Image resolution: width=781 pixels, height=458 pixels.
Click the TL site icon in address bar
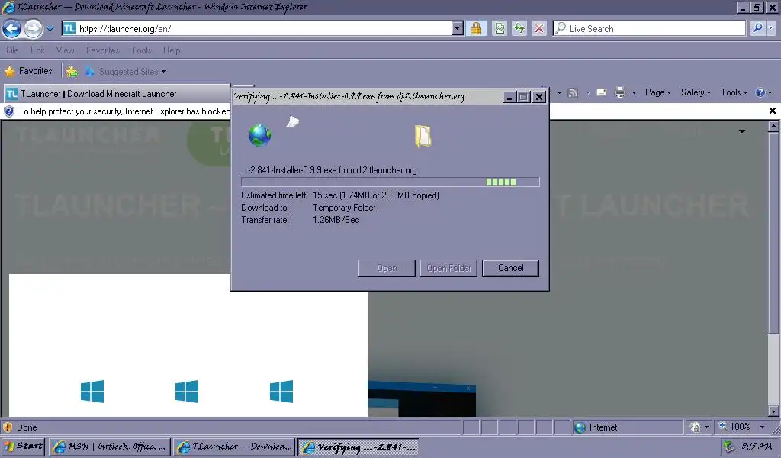[69, 28]
